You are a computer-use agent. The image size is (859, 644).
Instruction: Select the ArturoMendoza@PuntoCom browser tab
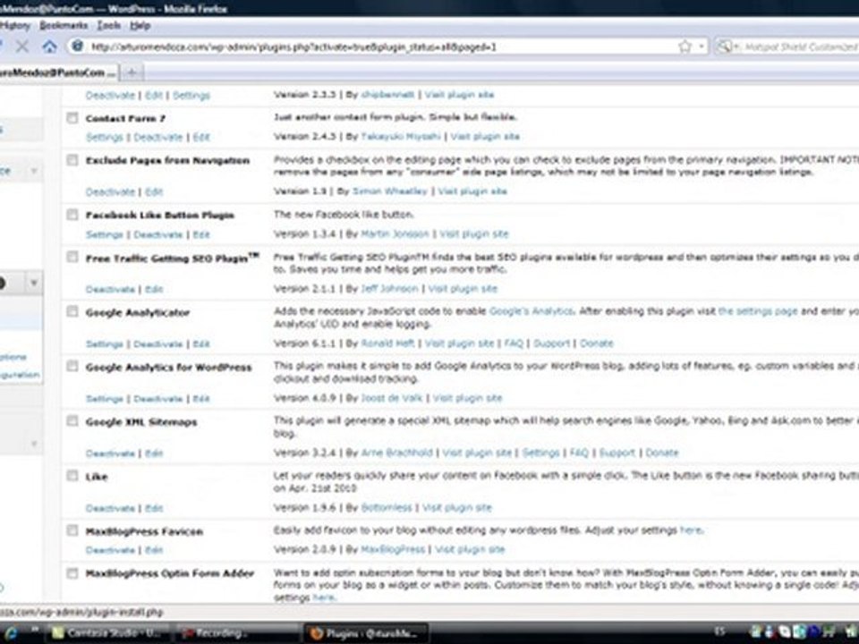pyautogui.click(x=57, y=72)
